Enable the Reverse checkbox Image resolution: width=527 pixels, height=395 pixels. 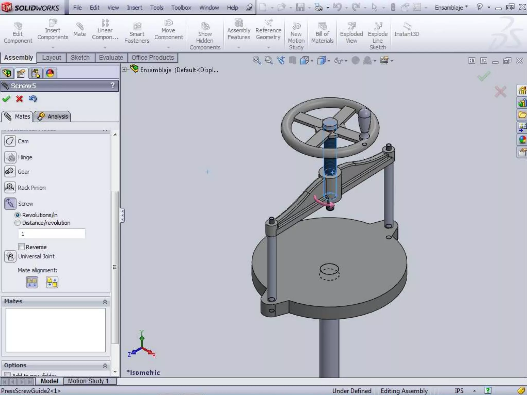[22, 247]
